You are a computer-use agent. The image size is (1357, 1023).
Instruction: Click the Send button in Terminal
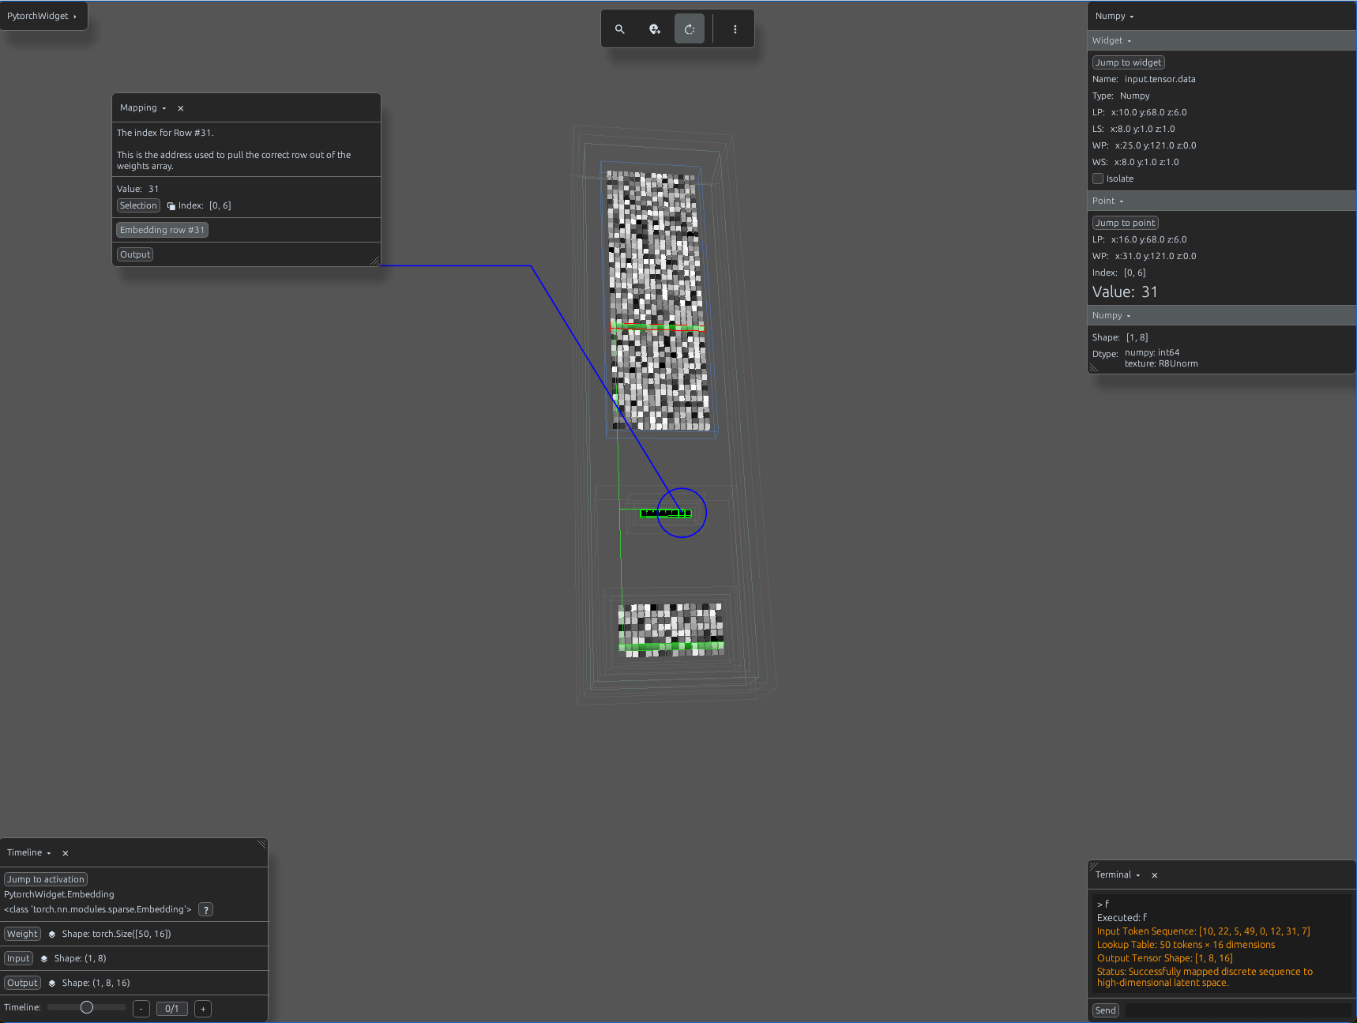pyautogui.click(x=1106, y=1010)
